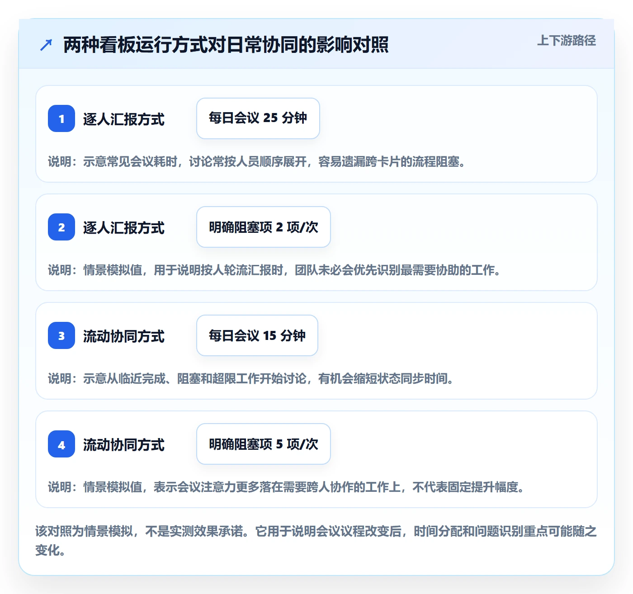633x594 pixels.
Task: Click the number 4 badge
Action: (61, 444)
